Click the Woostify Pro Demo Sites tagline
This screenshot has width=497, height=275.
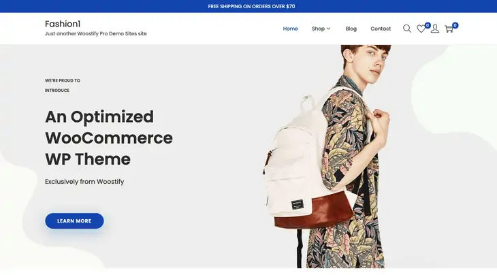[x=96, y=33]
